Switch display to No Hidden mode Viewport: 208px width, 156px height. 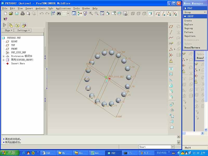144,14
